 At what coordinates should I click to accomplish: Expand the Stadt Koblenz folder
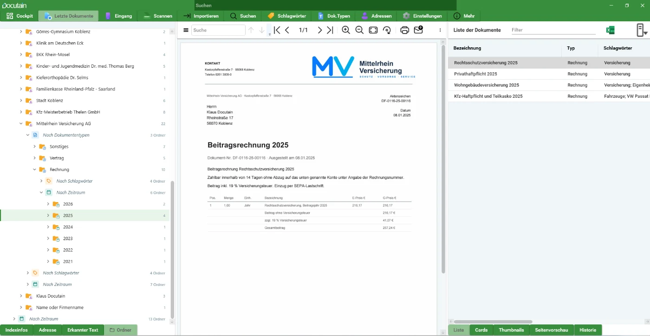[21, 101]
